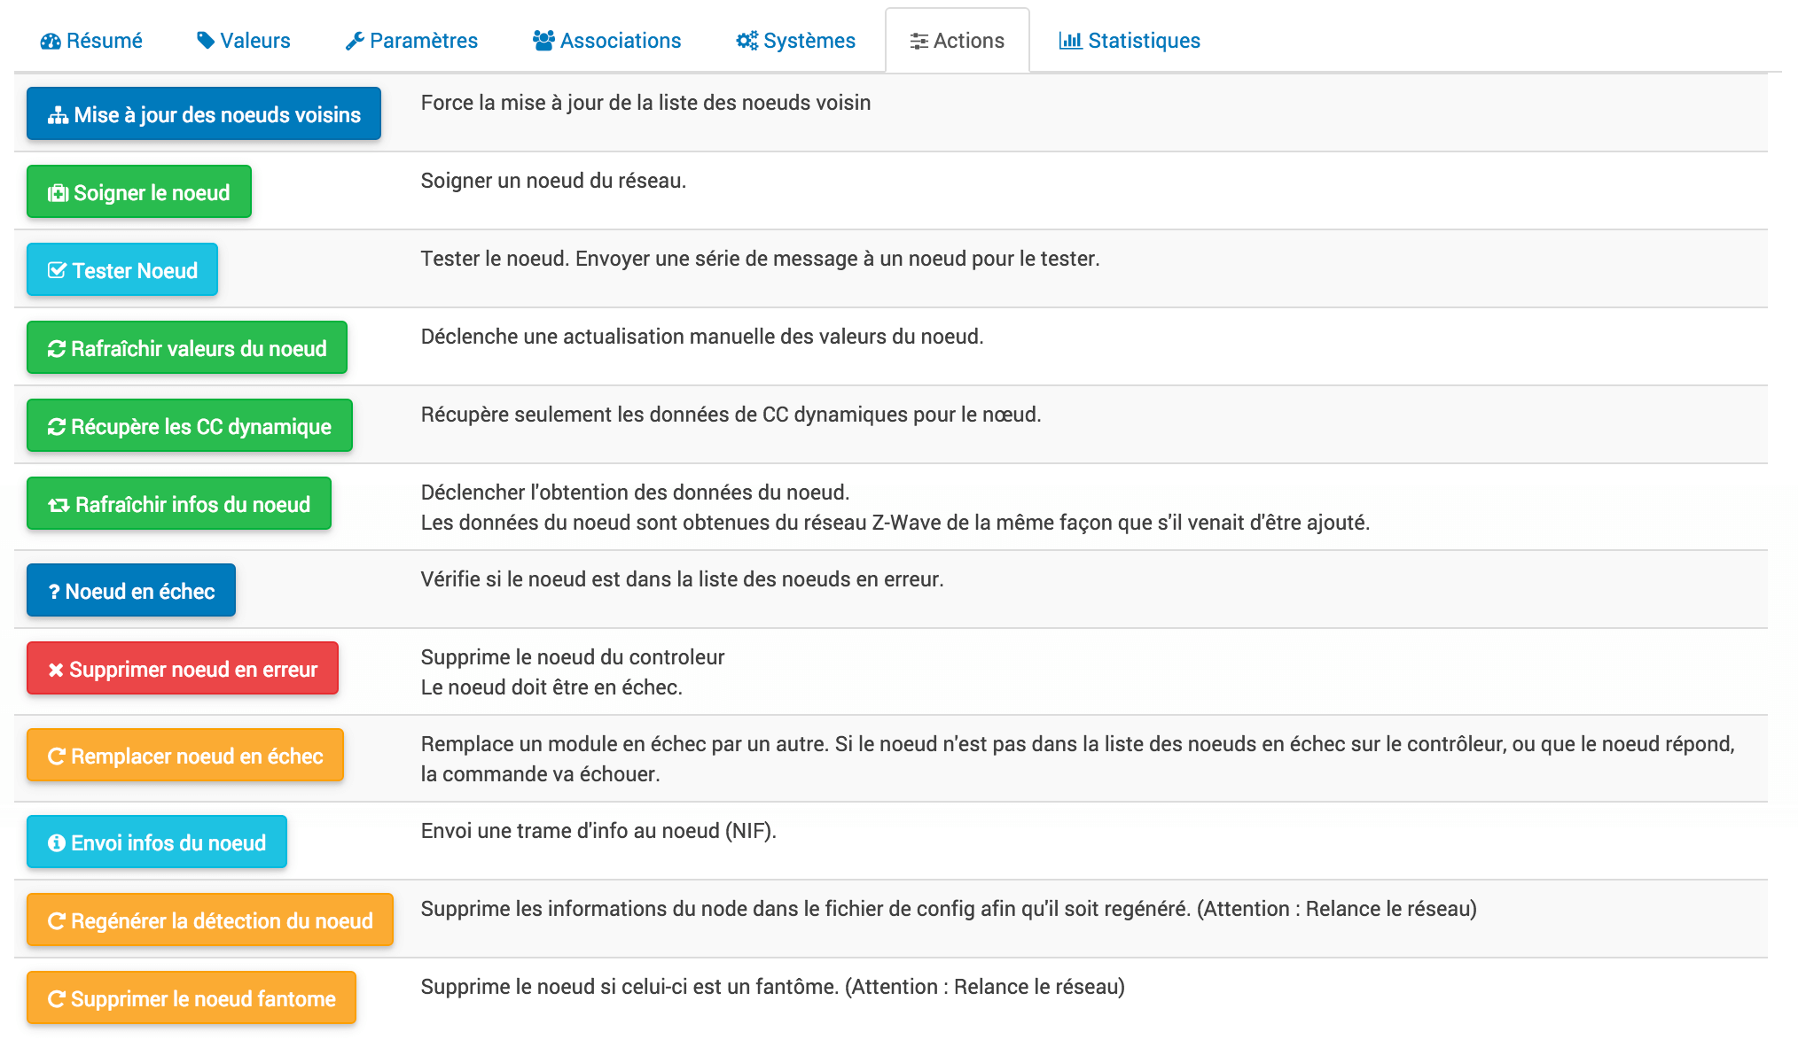Open the Statistiques tab
Image resolution: width=1798 pixels, height=1063 pixels.
tap(1130, 41)
